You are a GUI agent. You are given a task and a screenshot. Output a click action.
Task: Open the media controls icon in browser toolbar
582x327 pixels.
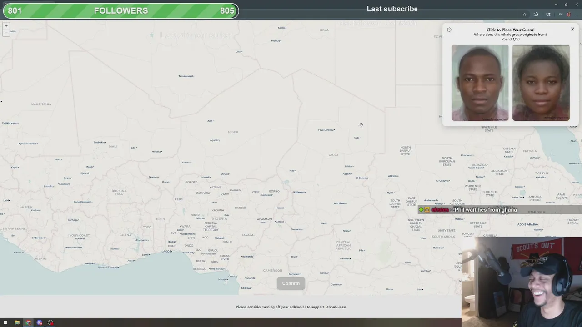(560, 15)
